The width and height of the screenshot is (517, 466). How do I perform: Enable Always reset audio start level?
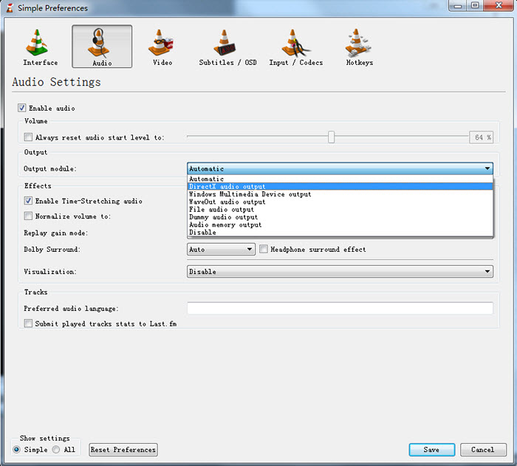click(28, 137)
